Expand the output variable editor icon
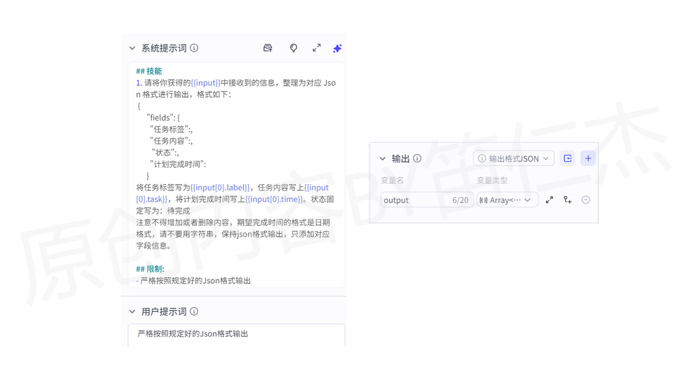Image resolution: width=700 pixels, height=377 pixels. 550,200
